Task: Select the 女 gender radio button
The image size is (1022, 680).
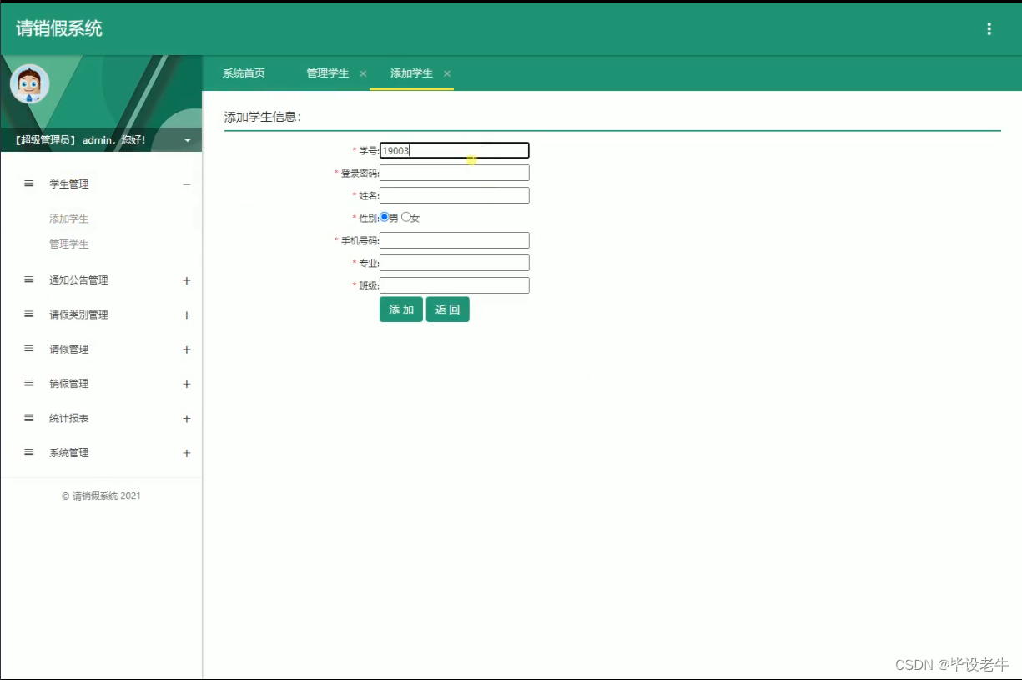Action: click(x=406, y=217)
